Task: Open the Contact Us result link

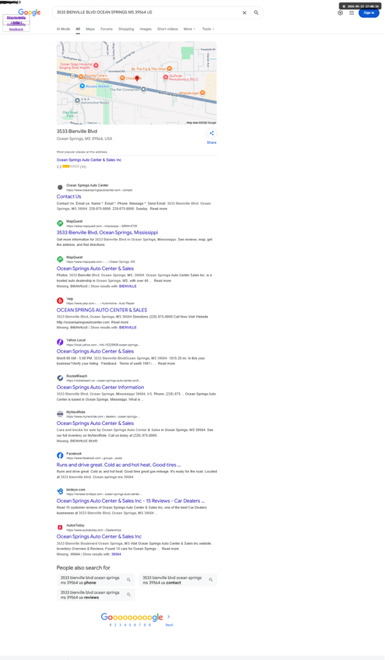Action: (69, 197)
